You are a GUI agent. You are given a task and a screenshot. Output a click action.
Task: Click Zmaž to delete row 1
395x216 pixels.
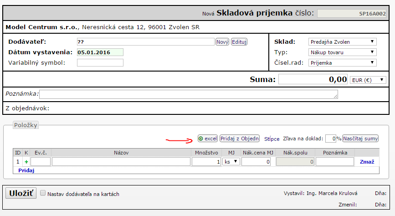click(x=367, y=162)
